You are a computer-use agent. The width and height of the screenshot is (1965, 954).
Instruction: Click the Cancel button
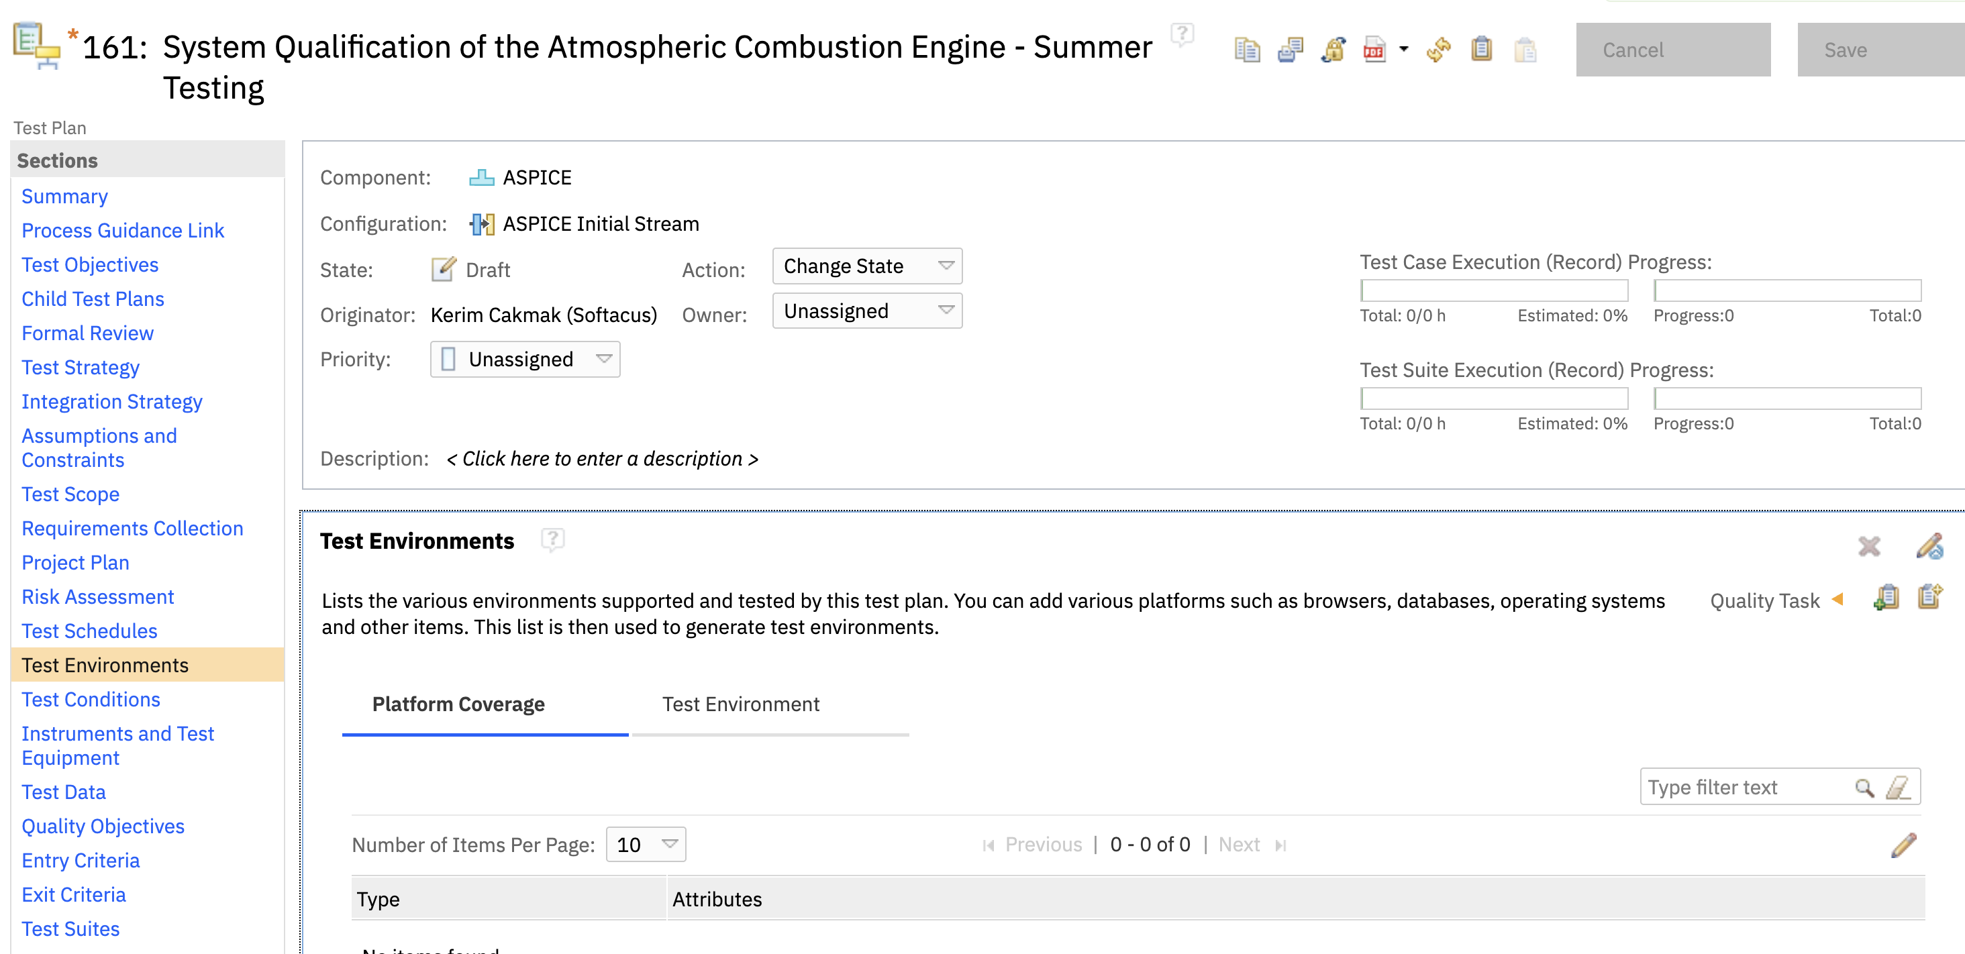[1673, 49]
